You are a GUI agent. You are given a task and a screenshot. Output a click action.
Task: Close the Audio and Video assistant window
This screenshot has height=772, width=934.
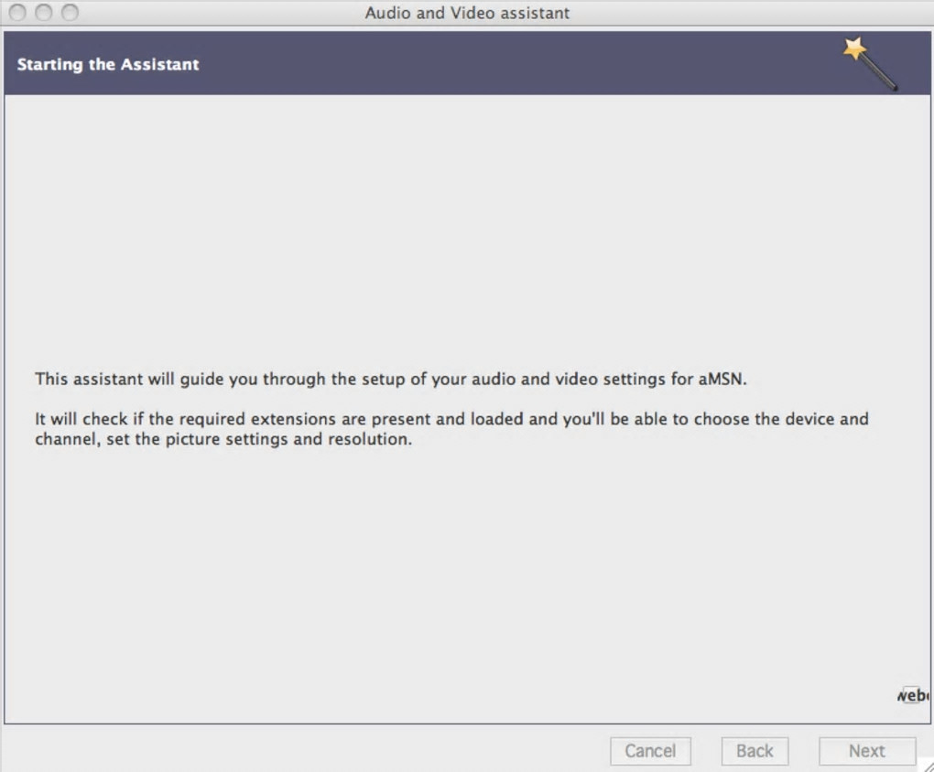click(x=17, y=13)
